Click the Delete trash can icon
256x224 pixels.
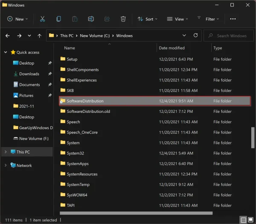click(x=123, y=19)
